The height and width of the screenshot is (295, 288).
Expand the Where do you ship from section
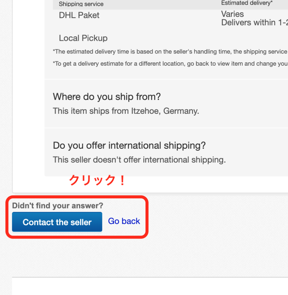click(x=107, y=97)
